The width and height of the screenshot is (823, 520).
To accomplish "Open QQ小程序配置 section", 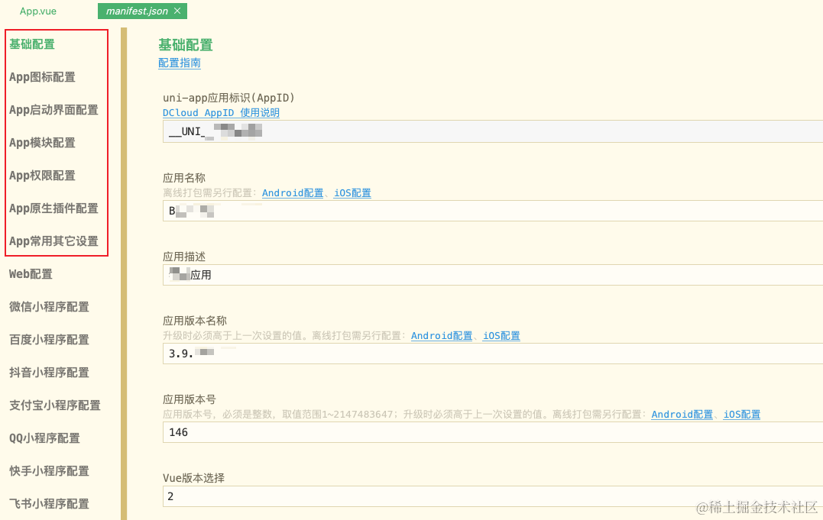I will 44,438.
